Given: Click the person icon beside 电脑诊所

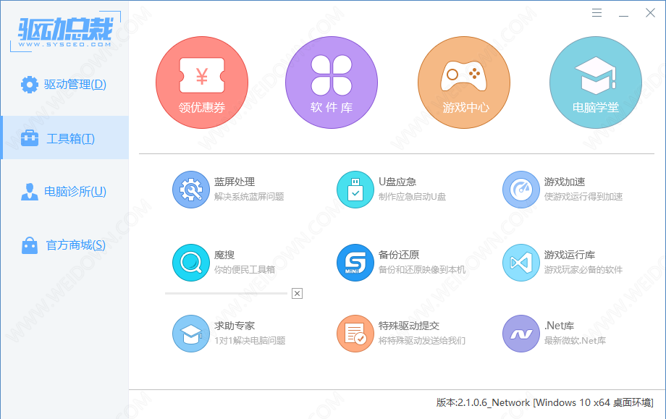Looking at the screenshot, I should point(29,192).
